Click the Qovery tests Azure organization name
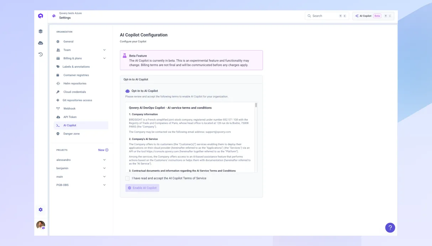Screen dimensions: 432x246 (x=70, y=13)
